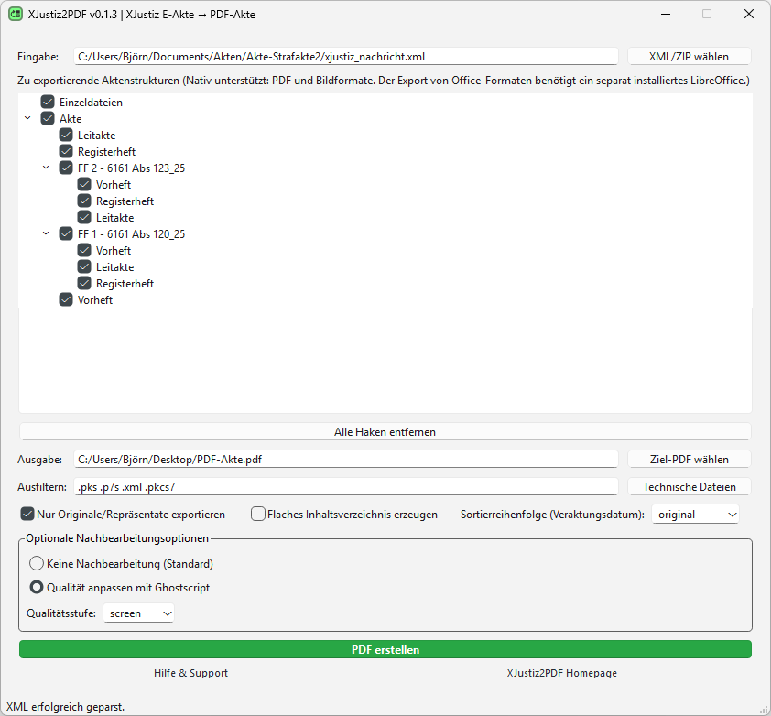Select 'Qualität anpassen mit Ghostscript'
The width and height of the screenshot is (771, 716).
[x=36, y=587]
